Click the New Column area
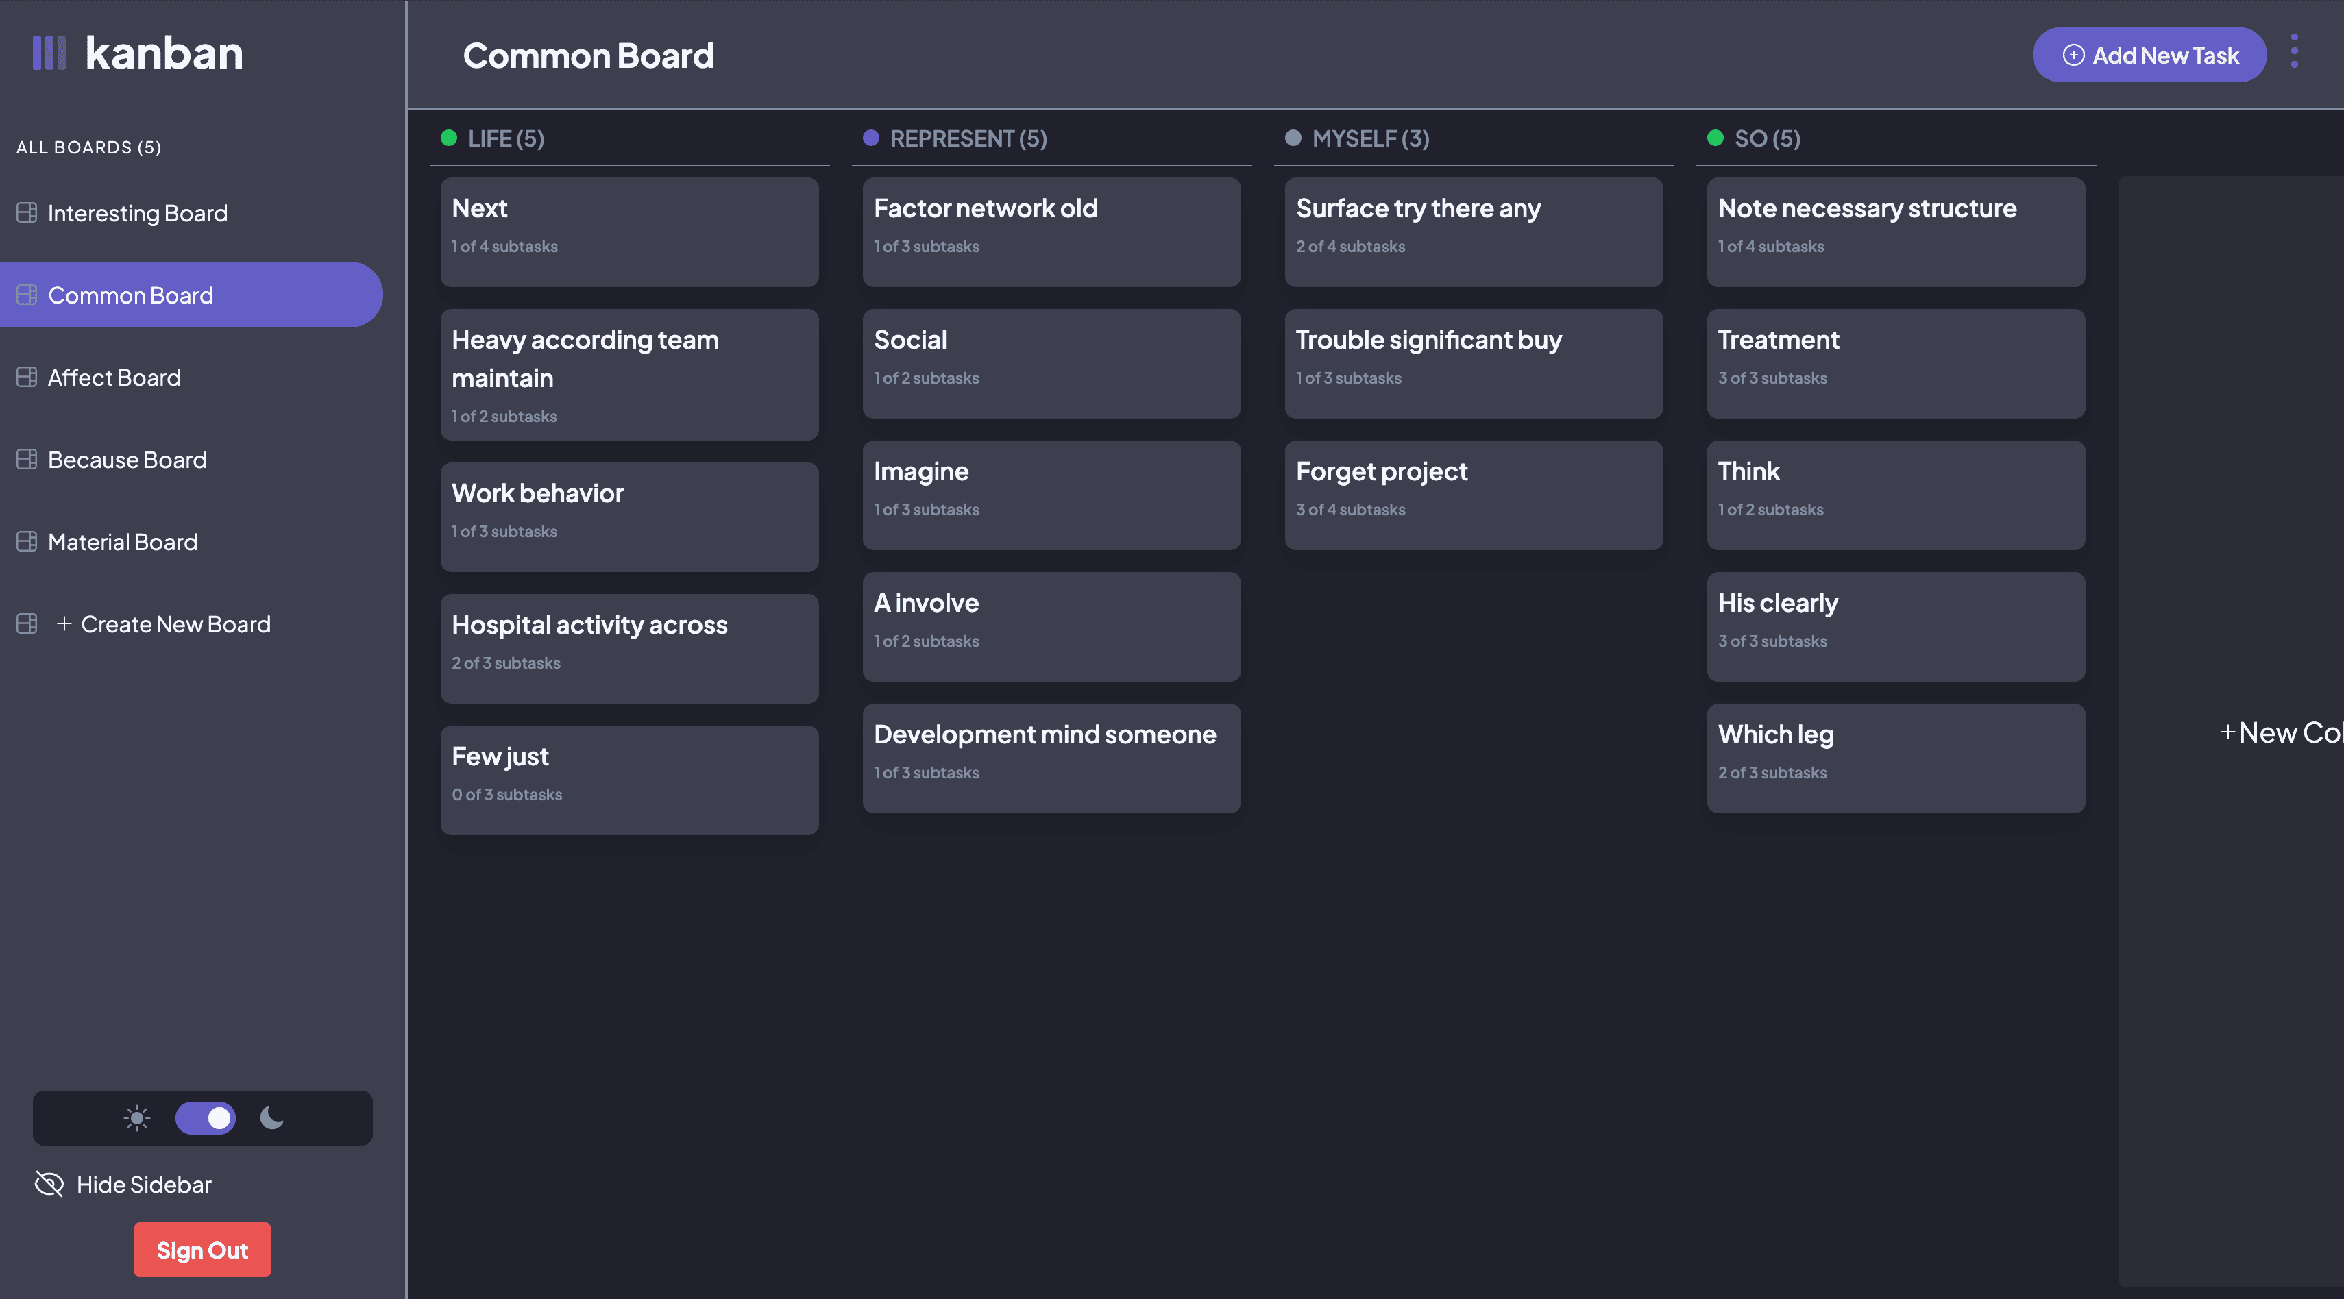Image resolution: width=2344 pixels, height=1299 pixels. (2280, 731)
